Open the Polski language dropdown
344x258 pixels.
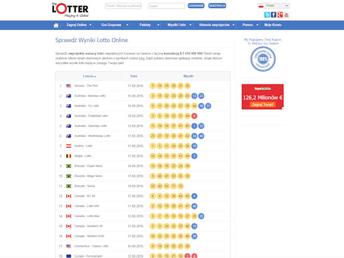(x=273, y=5)
